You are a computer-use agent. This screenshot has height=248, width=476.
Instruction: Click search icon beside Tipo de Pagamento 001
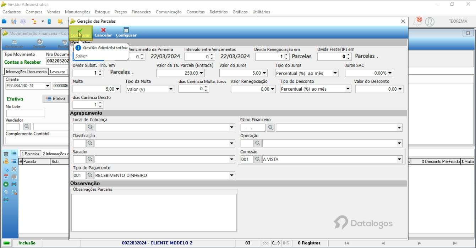[90, 175]
